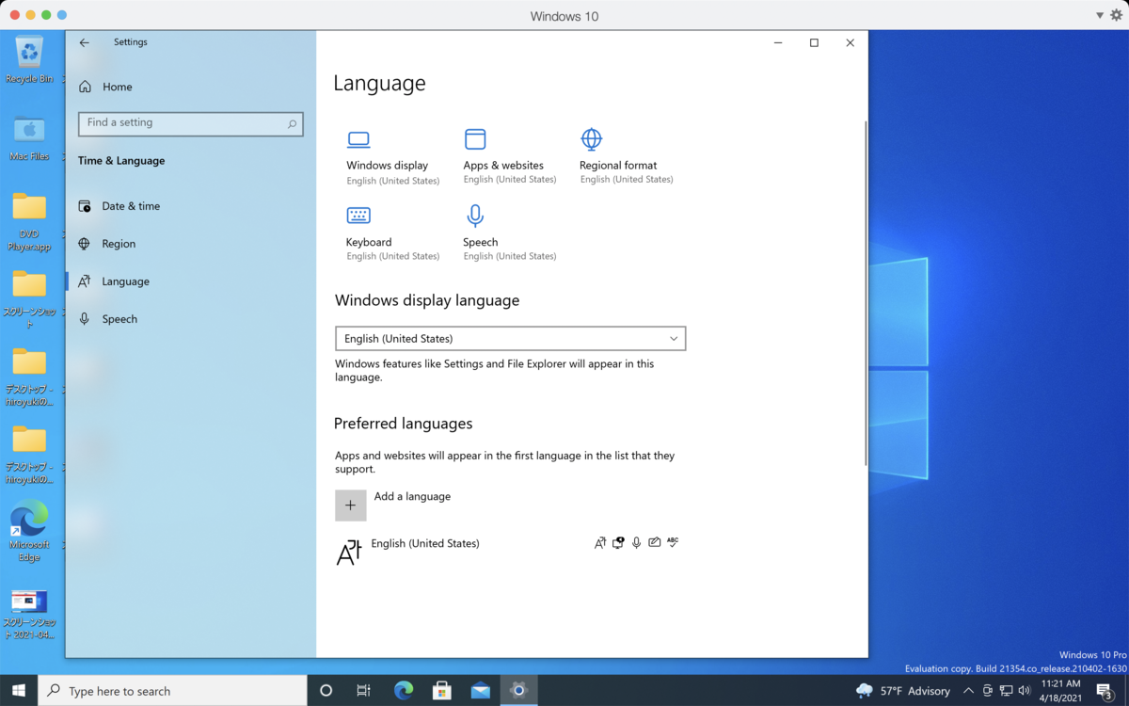Image resolution: width=1129 pixels, height=706 pixels.
Task: Select the Recycle Bin desktop icon
Action: point(30,59)
